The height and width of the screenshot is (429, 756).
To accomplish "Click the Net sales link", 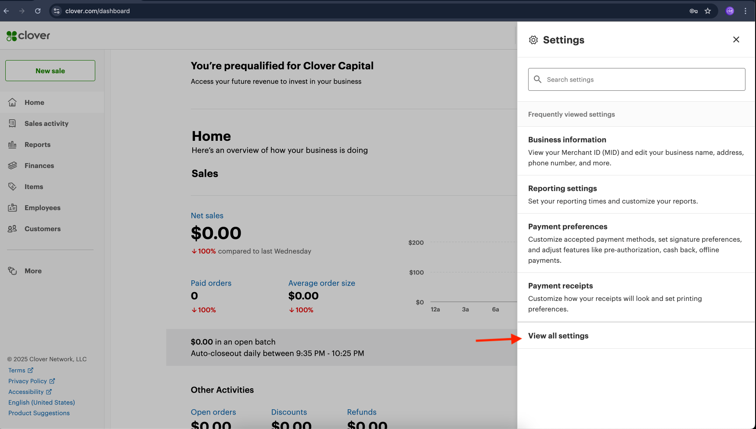I will [x=207, y=215].
